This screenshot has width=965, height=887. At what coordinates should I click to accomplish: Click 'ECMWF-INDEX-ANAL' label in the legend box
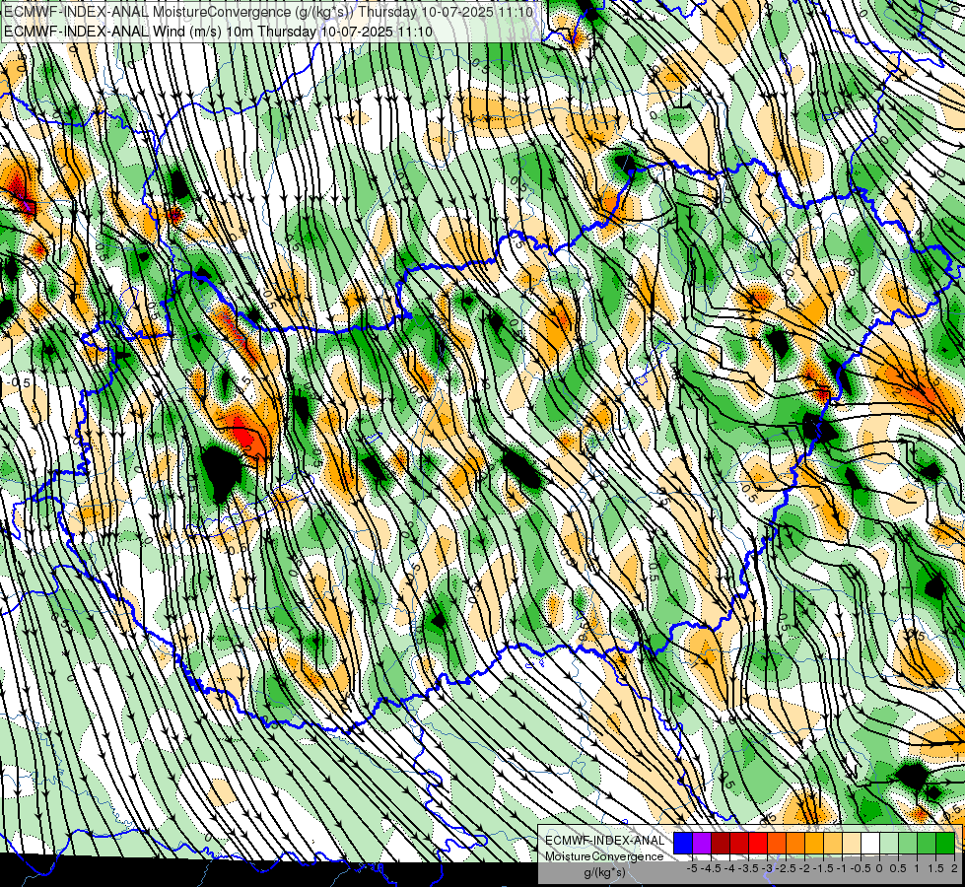[x=604, y=841]
